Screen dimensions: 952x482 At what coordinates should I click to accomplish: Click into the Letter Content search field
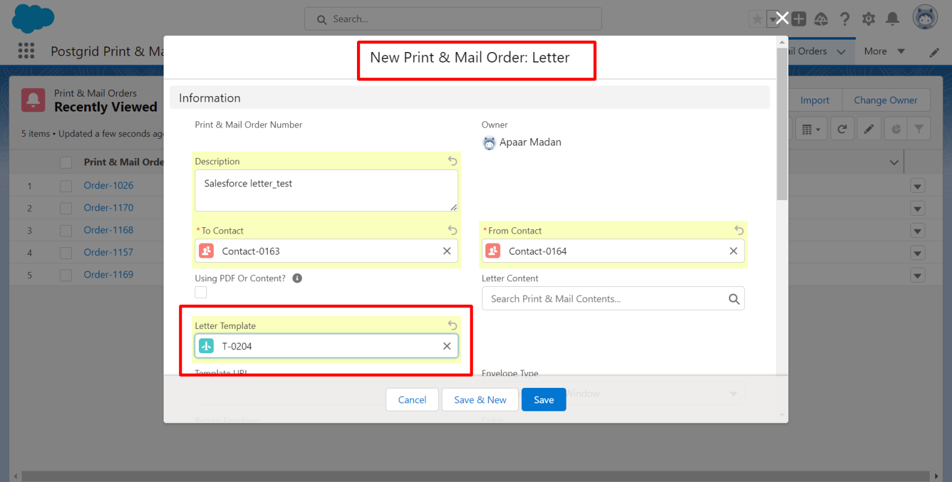(607, 299)
